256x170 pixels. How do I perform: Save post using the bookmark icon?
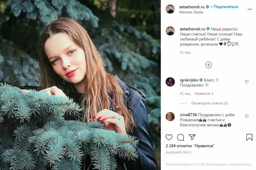click(249, 137)
